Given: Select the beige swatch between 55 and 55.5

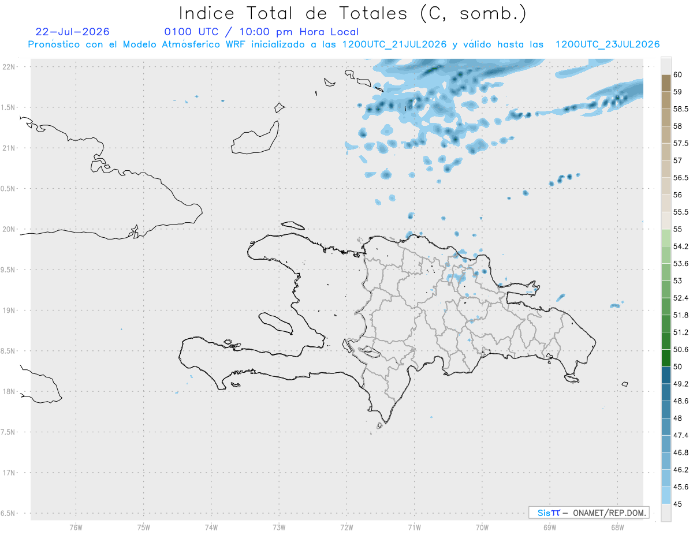Looking at the screenshot, I should (666, 220).
